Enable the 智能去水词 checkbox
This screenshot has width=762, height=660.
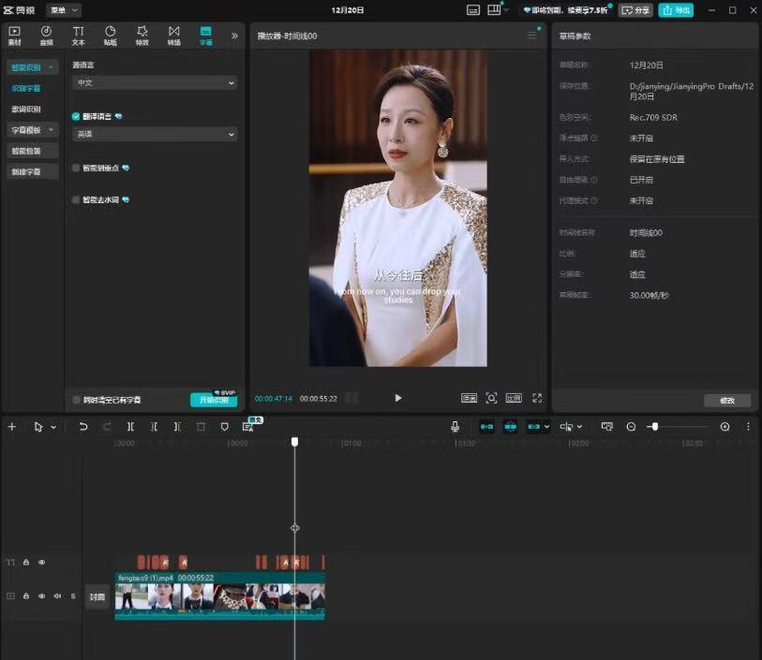76,200
